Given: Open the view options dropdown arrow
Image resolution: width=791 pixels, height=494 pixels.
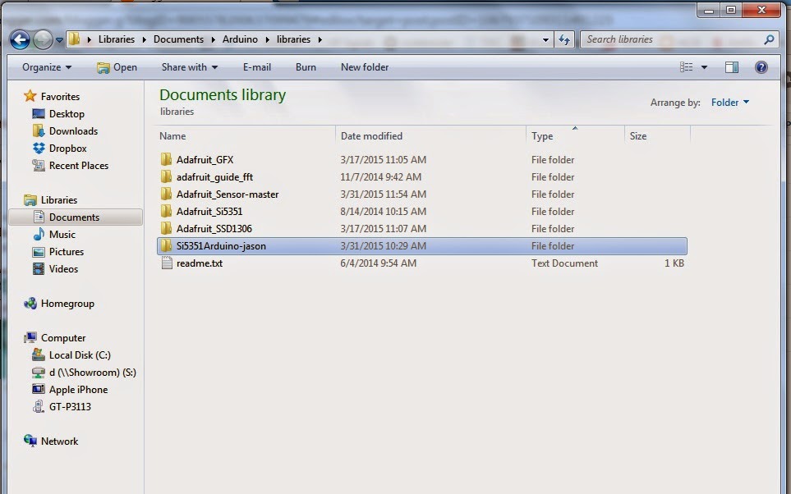Looking at the screenshot, I should 704,67.
